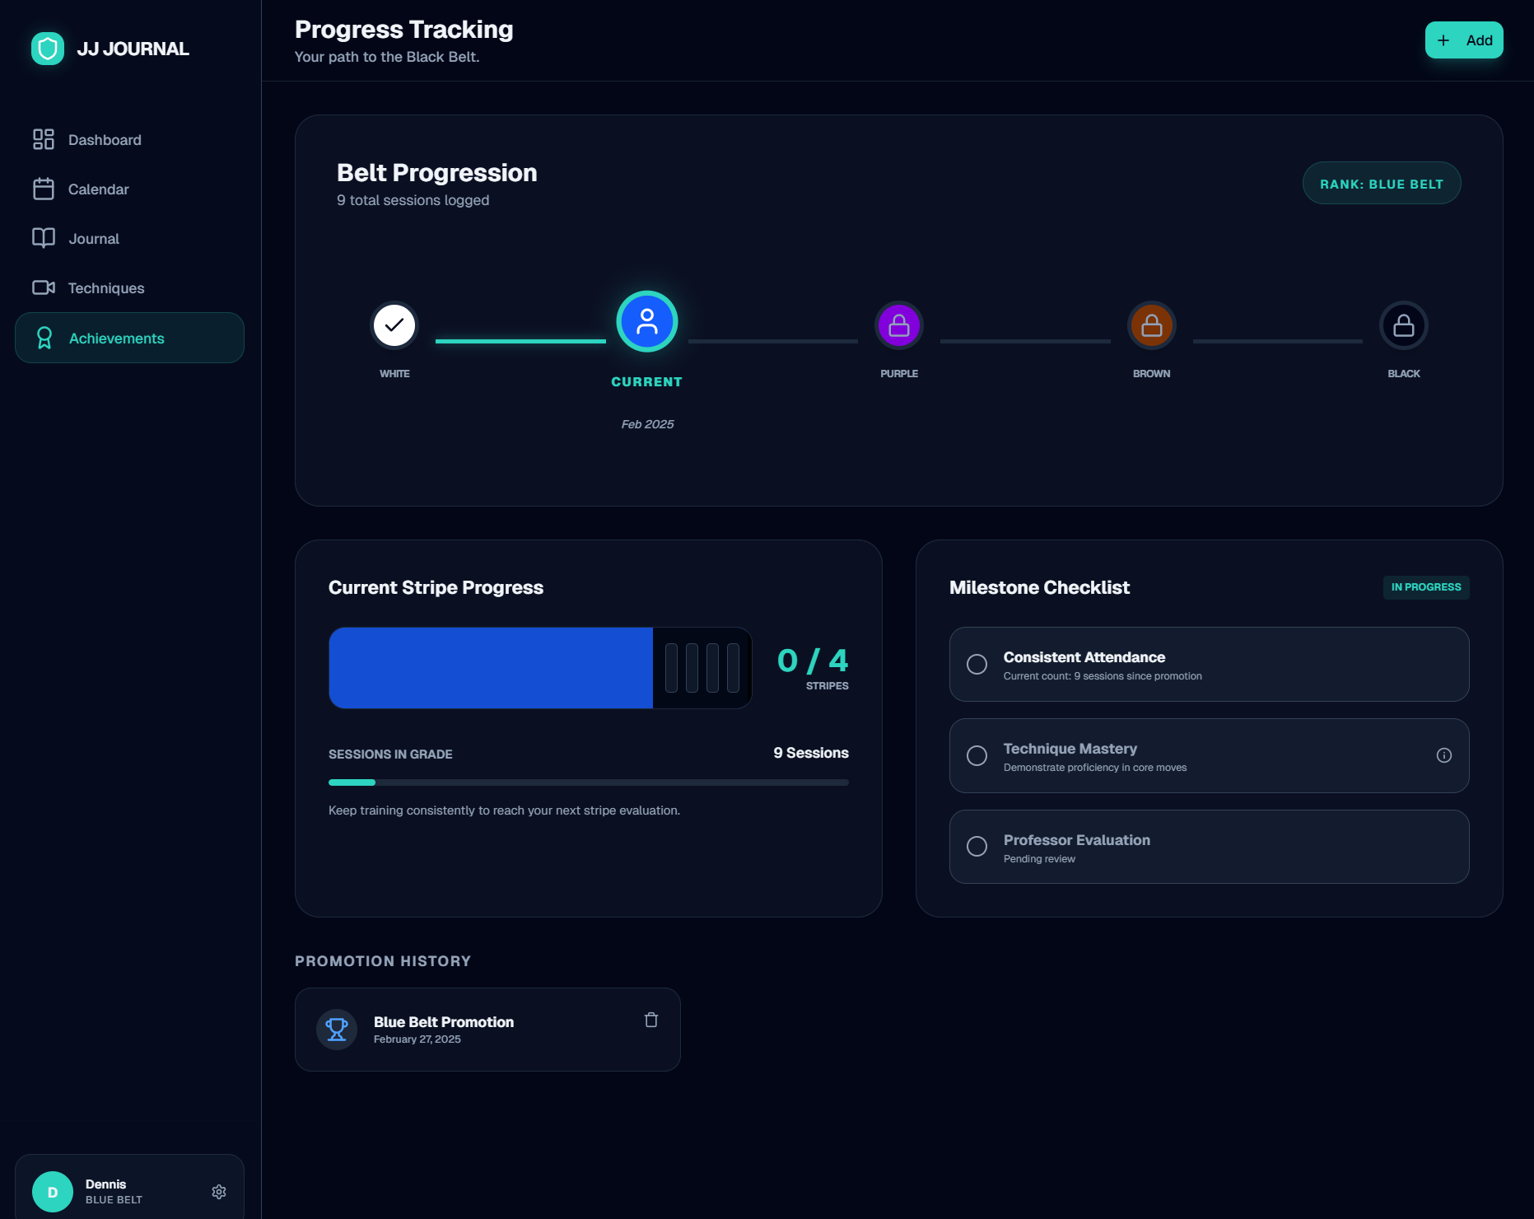Mark Technique Mastery as complete
Image resolution: width=1534 pixels, height=1219 pixels.
point(977,755)
